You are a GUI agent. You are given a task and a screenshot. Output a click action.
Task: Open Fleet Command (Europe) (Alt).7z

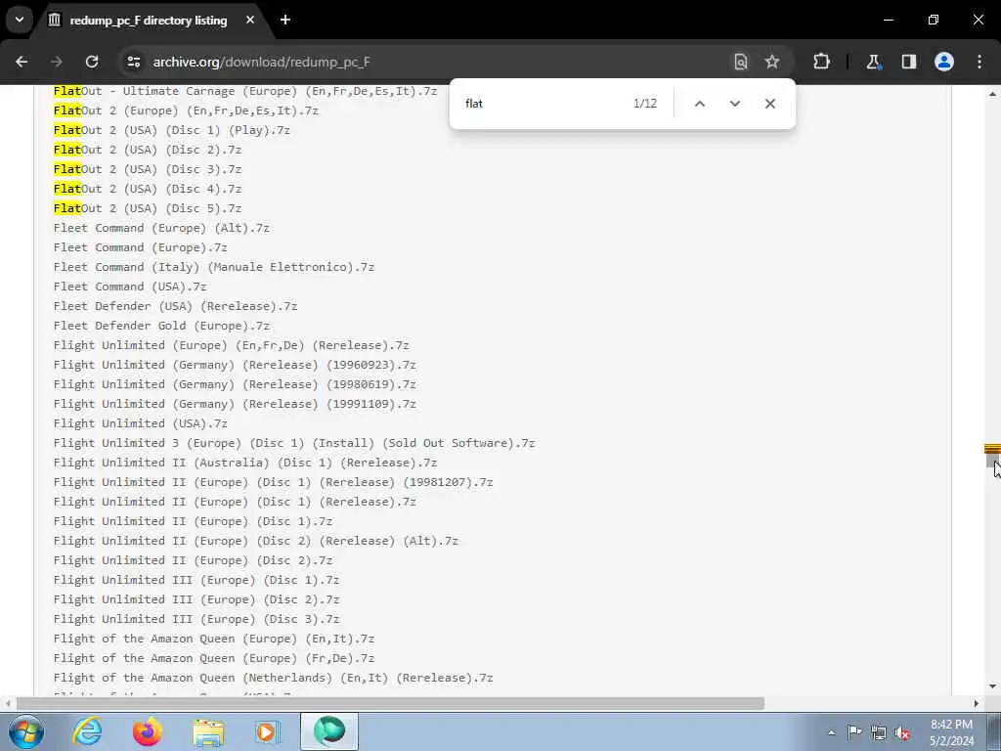tap(161, 228)
